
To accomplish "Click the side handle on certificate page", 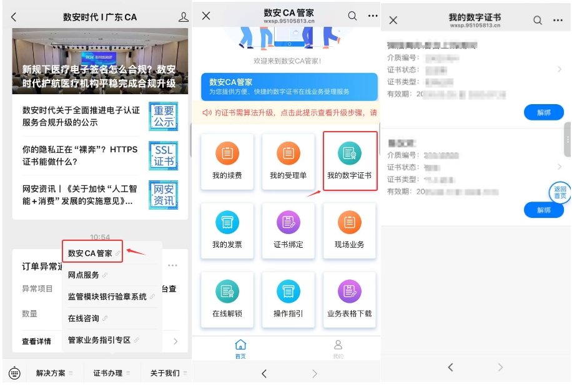I will pos(568,139).
